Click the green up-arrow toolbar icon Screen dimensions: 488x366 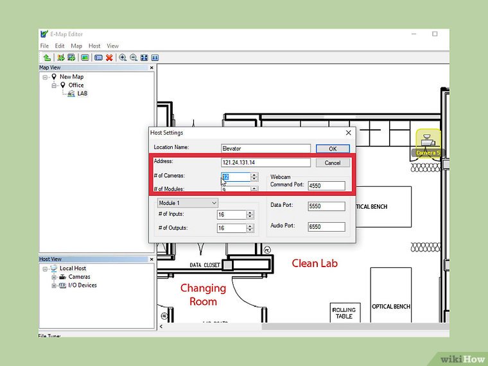click(x=47, y=57)
